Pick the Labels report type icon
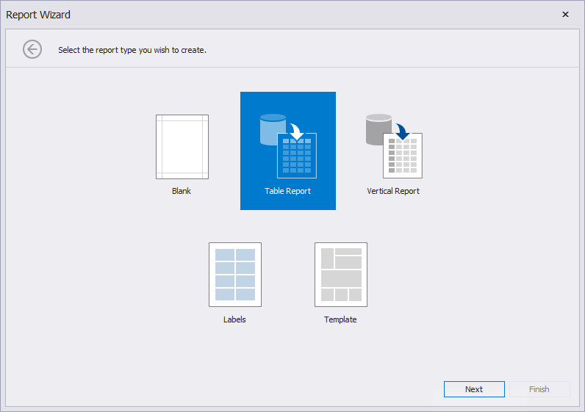Image resolution: width=585 pixels, height=412 pixels. click(234, 275)
